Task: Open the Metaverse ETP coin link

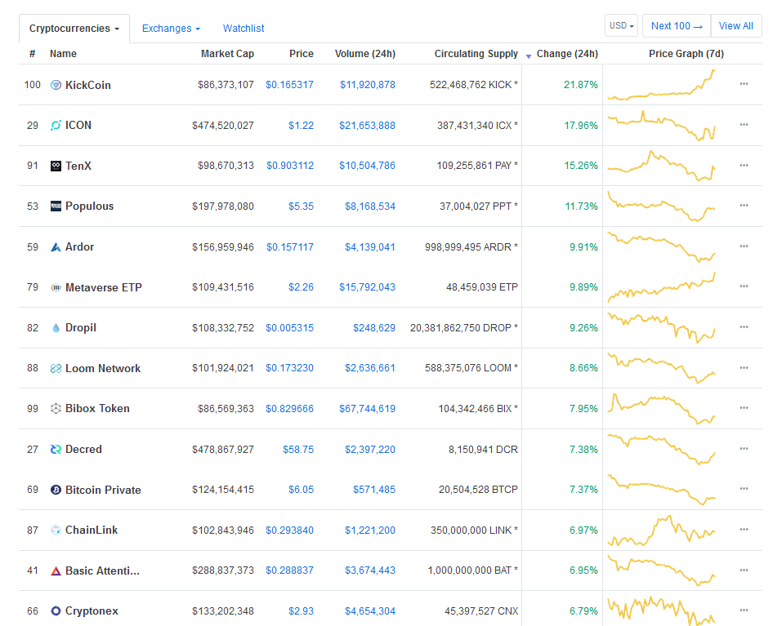Action: click(104, 287)
